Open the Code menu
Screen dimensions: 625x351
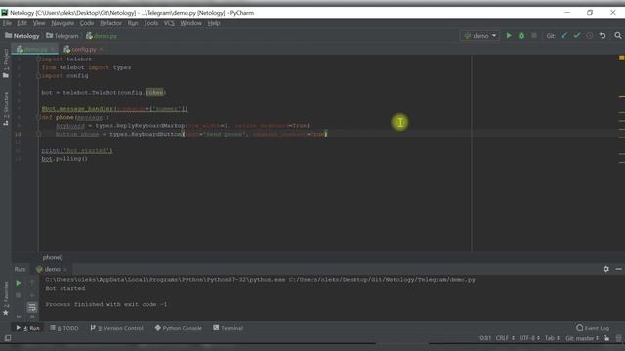tap(87, 23)
